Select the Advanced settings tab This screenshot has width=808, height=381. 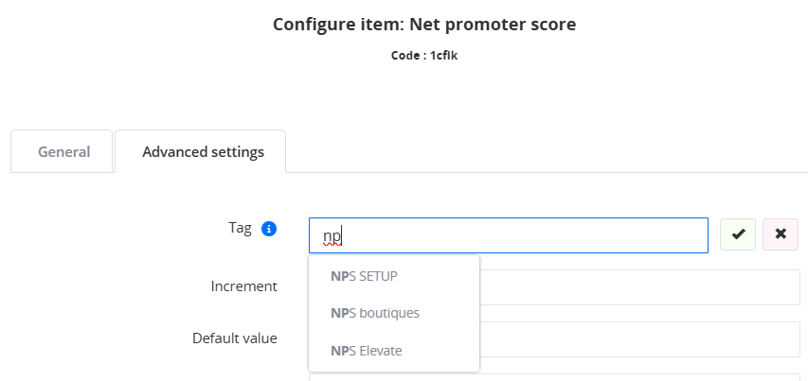(203, 151)
